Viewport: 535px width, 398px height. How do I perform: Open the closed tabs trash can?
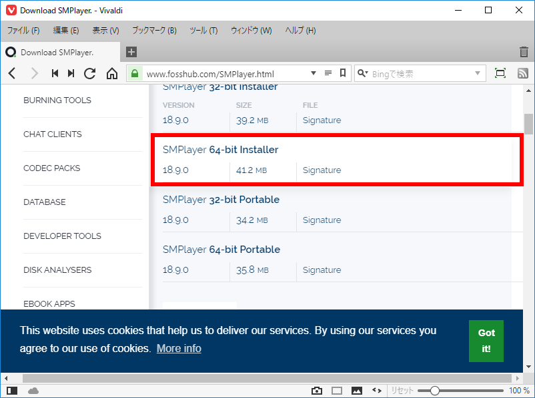524,52
